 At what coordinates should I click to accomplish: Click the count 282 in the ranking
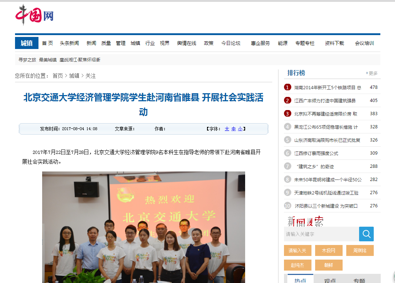[x=374, y=180]
